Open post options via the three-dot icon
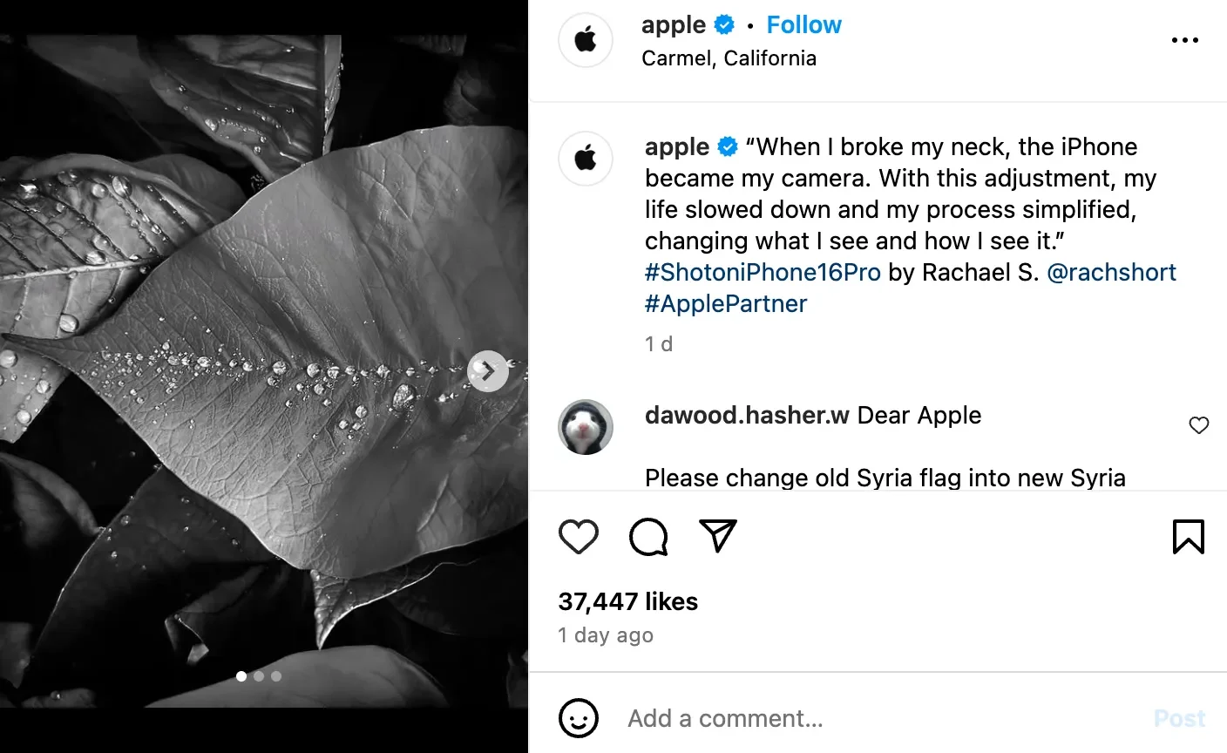 pyautogui.click(x=1184, y=40)
